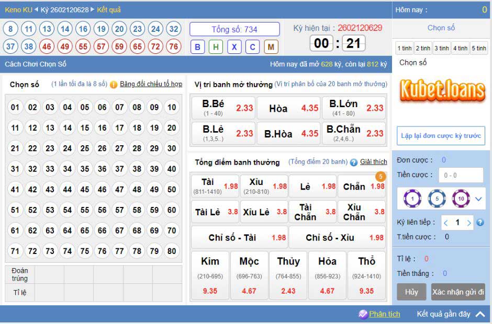Select the purple 10 betting chip
The width and height of the screenshot is (492, 324).
pyautogui.click(x=461, y=199)
